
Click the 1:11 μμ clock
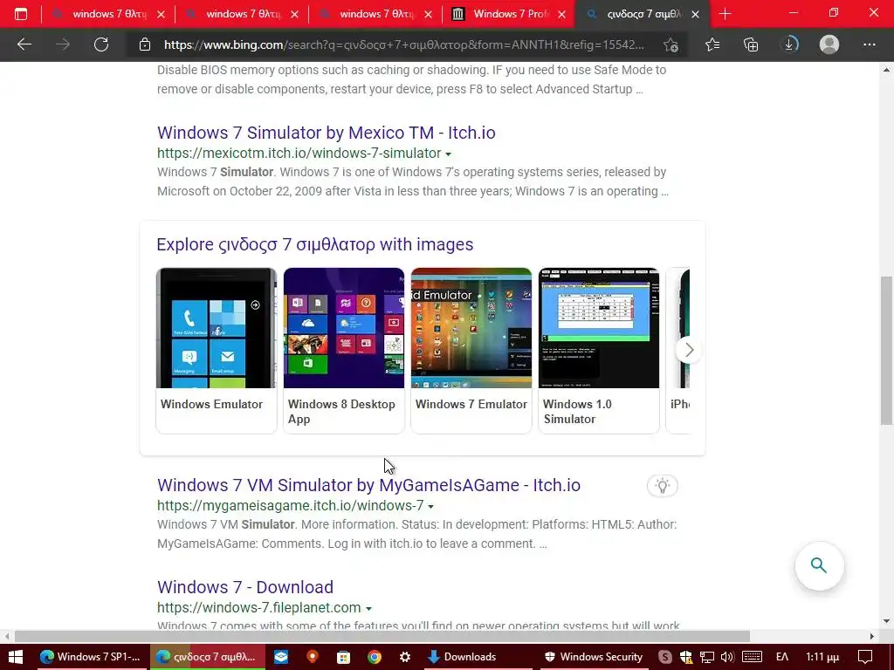pos(822,657)
